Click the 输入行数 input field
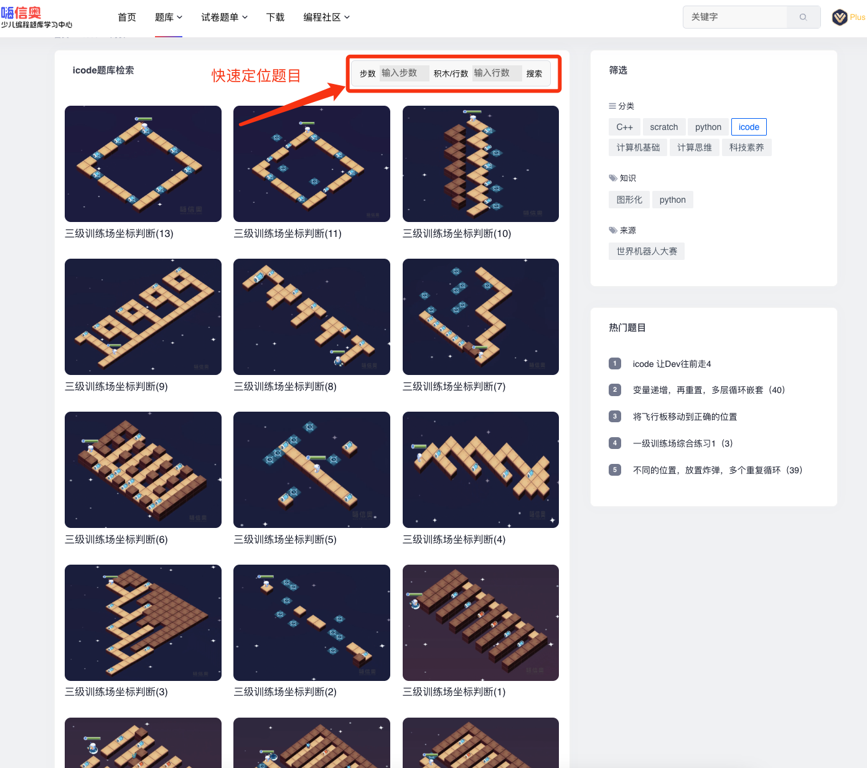 pos(497,73)
